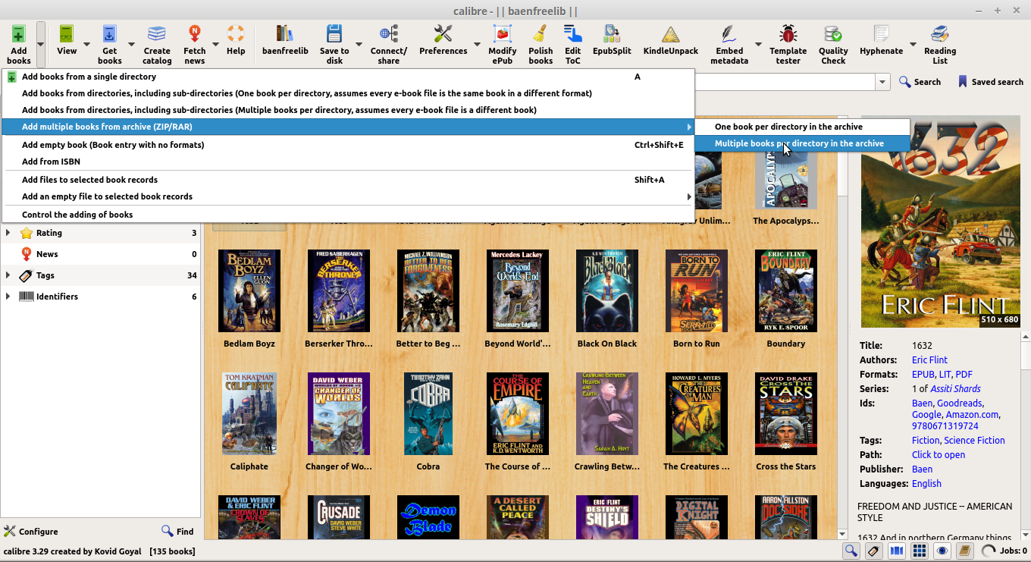Open the Save to disk dropdown arrow
This screenshot has height=562, width=1031.
pos(359,45)
